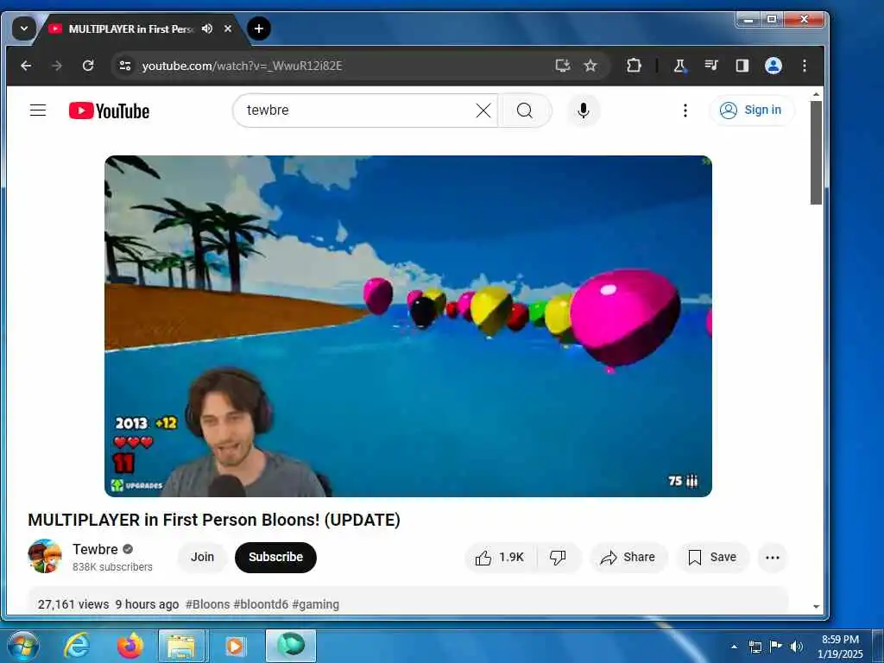Click the scrollbar up arrow
Viewport: 884px width, 663px height.
coord(816,95)
